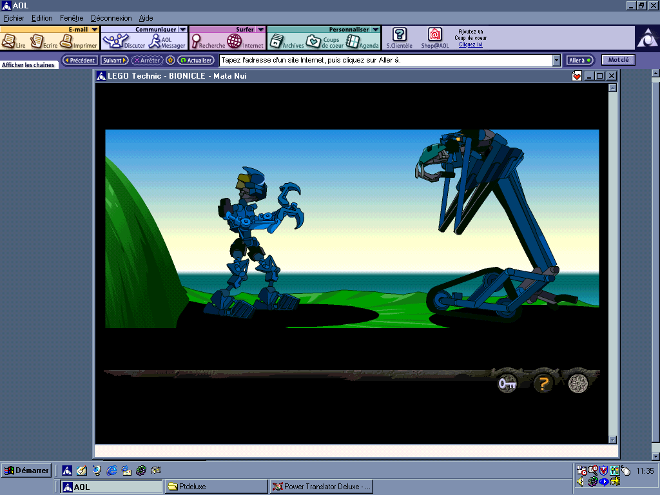This screenshot has width=660, height=495.
Task: Open the Aide menu
Action: (146, 18)
